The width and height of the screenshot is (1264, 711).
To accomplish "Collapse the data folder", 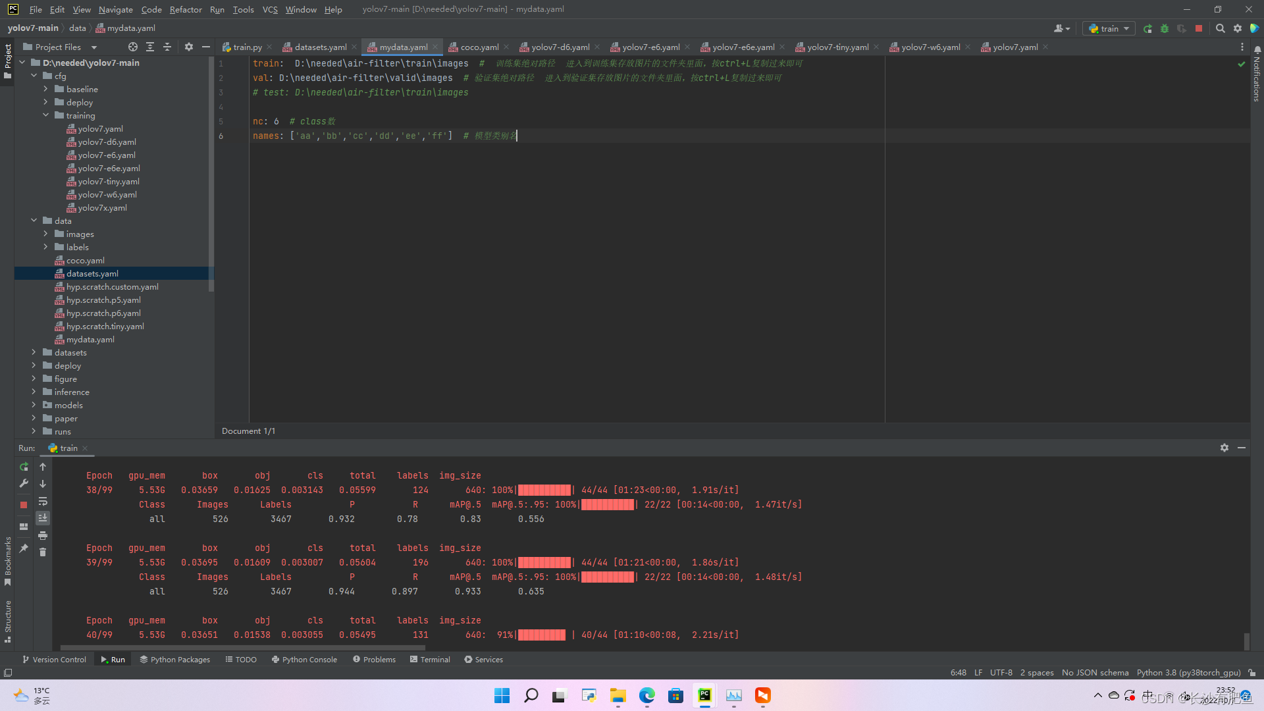I will 34,221.
